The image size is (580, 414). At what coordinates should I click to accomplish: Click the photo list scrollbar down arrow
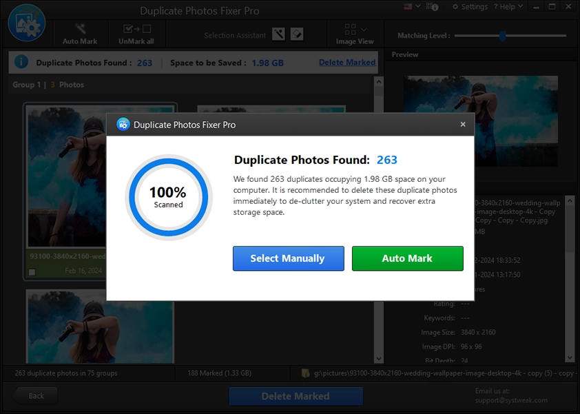click(378, 358)
